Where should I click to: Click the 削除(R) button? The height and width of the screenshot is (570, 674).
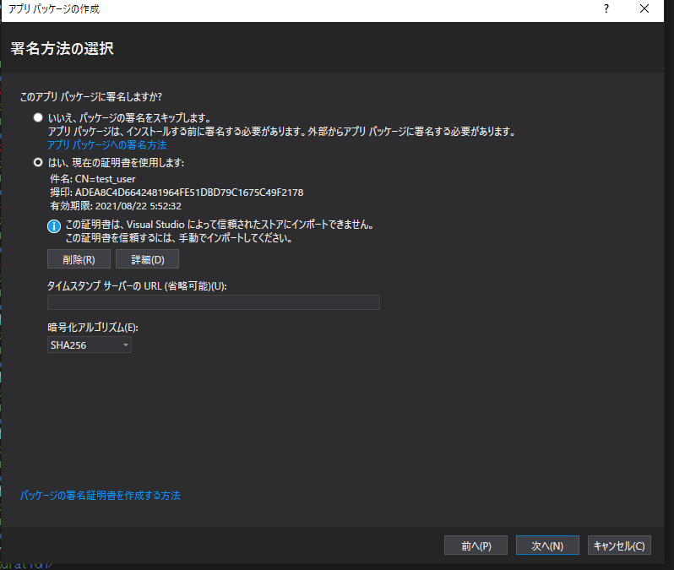click(79, 259)
